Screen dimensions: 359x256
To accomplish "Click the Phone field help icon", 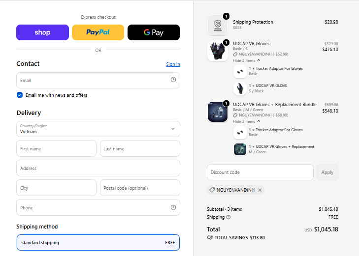I will click(173, 207).
